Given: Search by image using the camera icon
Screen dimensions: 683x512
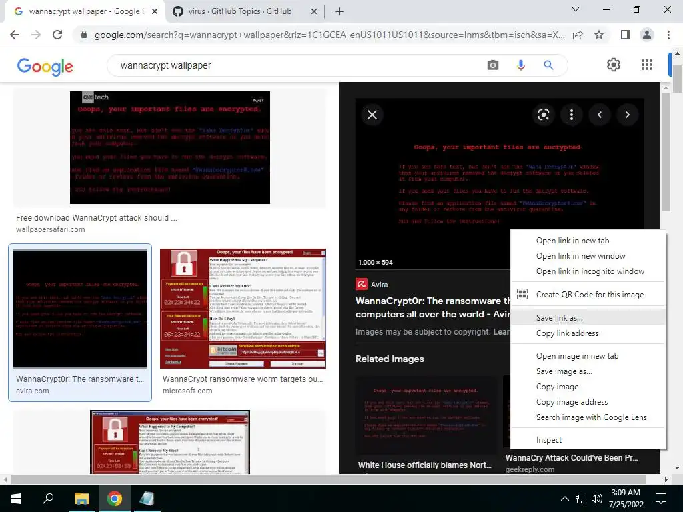Looking at the screenshot, I should pyautogui.click(x=493, y=65).
